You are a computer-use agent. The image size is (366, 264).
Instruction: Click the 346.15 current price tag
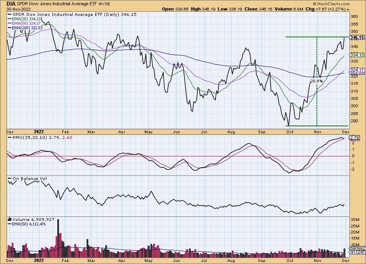[x=356, y=37]
